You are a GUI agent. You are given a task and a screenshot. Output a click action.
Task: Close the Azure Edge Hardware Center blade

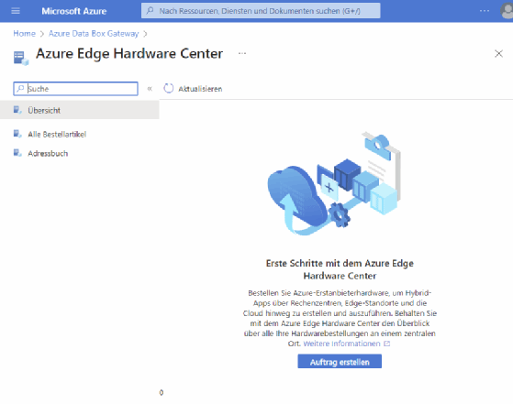tap(498, 53)
